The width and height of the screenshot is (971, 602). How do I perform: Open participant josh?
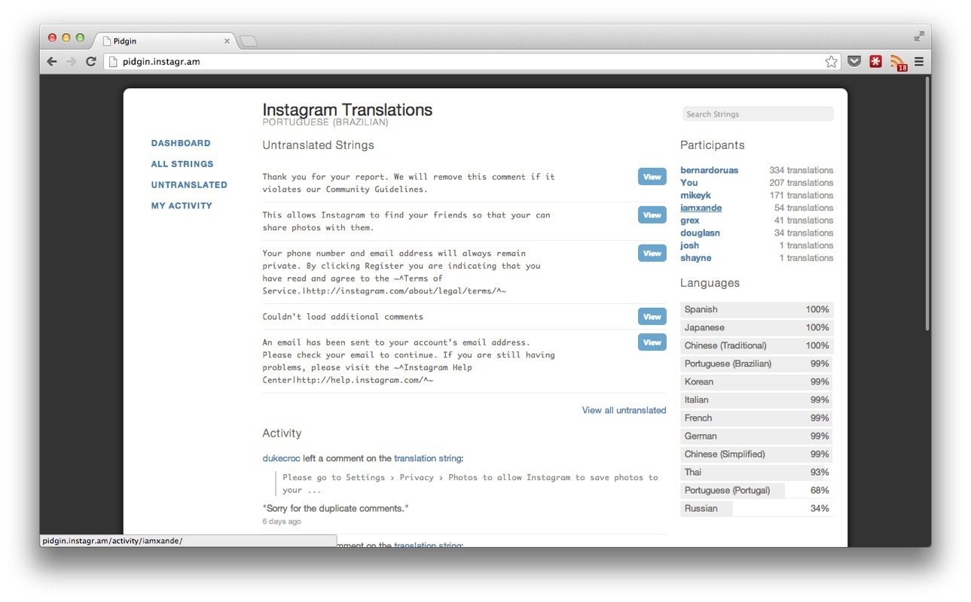tap(690, 245)
